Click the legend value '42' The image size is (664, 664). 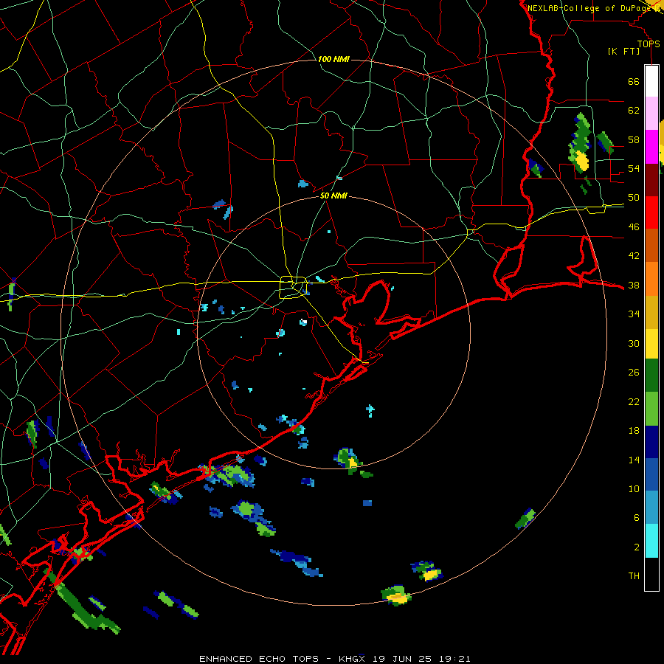click(634, 256)
